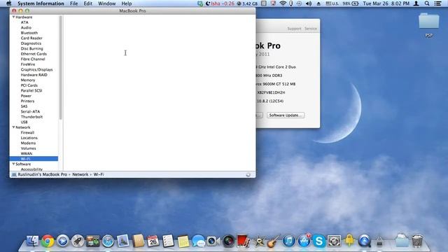Open Finder from the Dock
Screen dimensions: 448x252
tap(32, 241)
